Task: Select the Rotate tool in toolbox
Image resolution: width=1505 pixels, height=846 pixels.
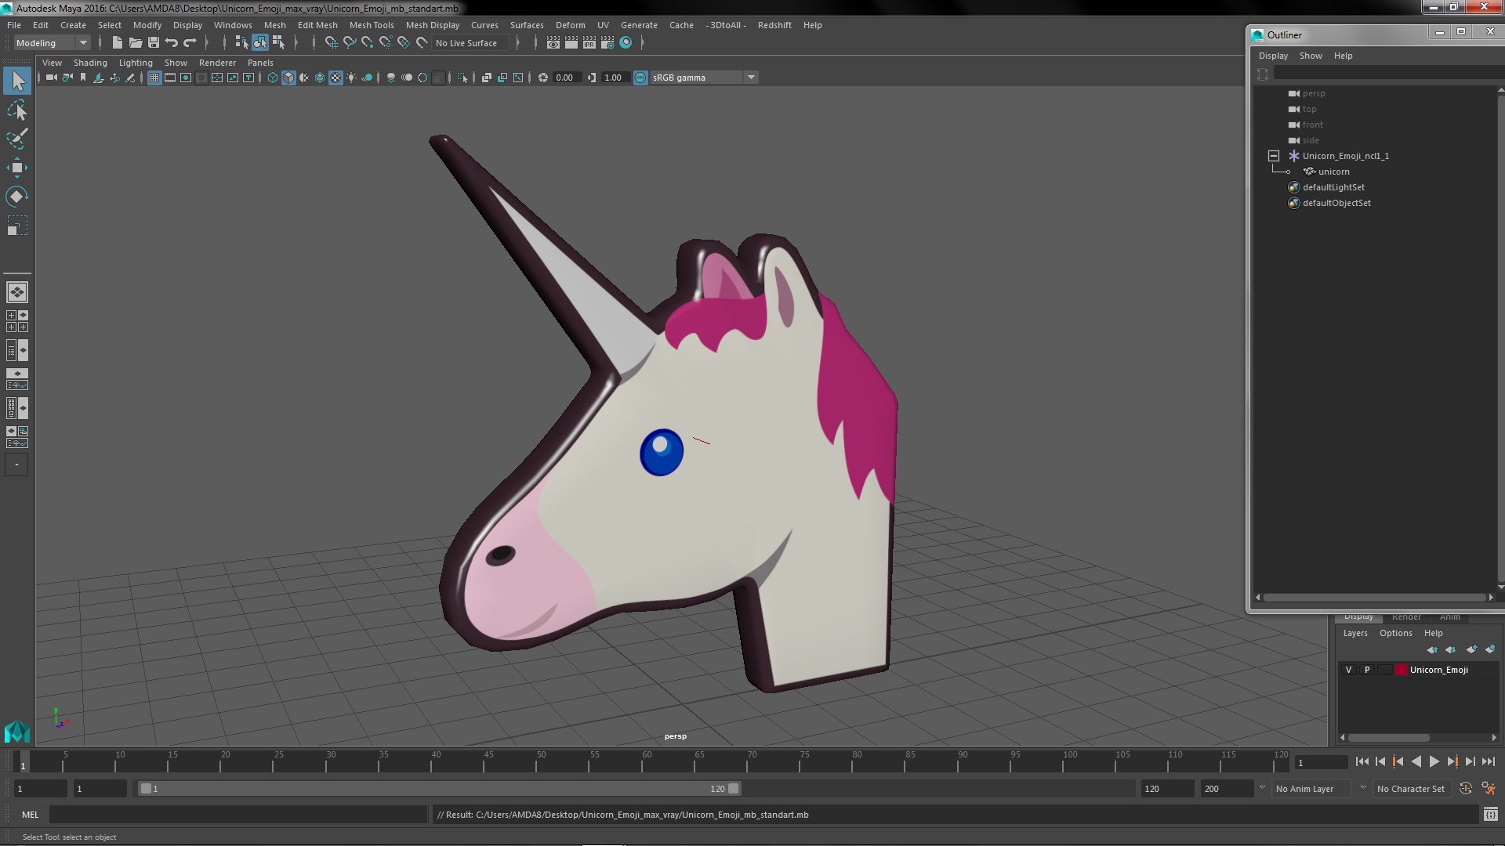Action: [16, 197]
